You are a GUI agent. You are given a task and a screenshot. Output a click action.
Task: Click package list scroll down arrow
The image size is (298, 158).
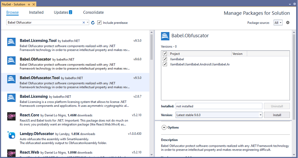[151, 155]
